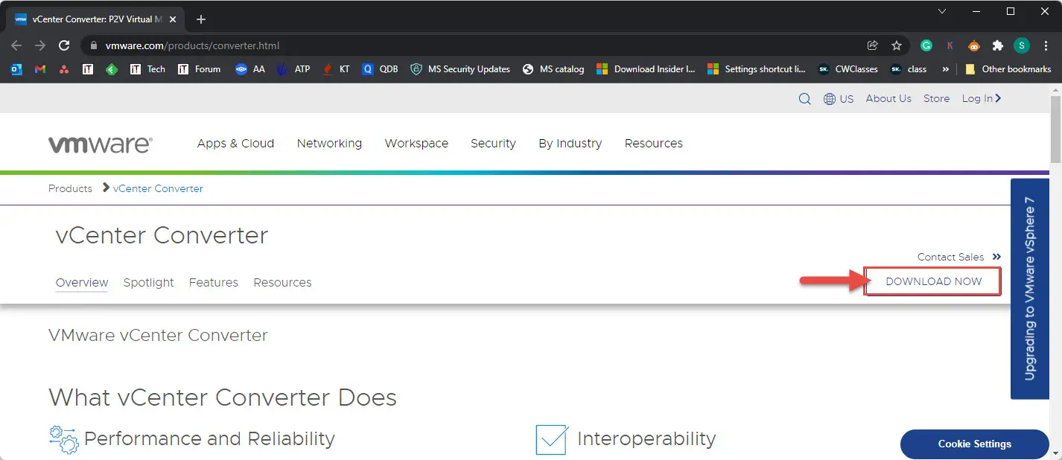
Task: Click the DOWNLOAD NOW button
Action: [932, 281]
